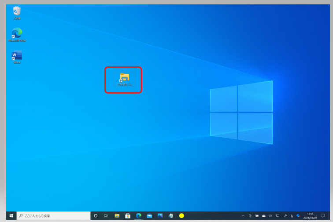This screenshot has height=222, width=333.
Task: Select the Microsoft Edge desktop shortcut
Action: point(17,33)
